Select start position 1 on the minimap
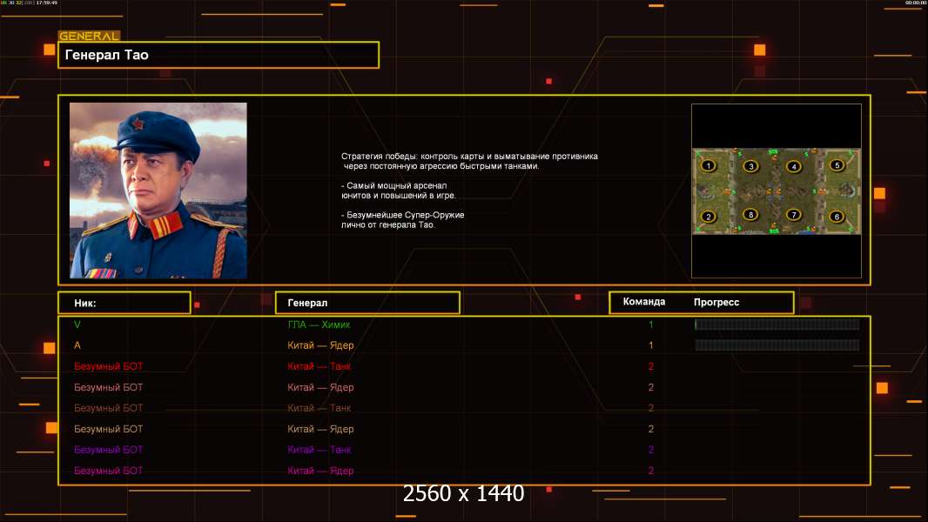The height and width of the screenshot is (522, 928). 709,166
